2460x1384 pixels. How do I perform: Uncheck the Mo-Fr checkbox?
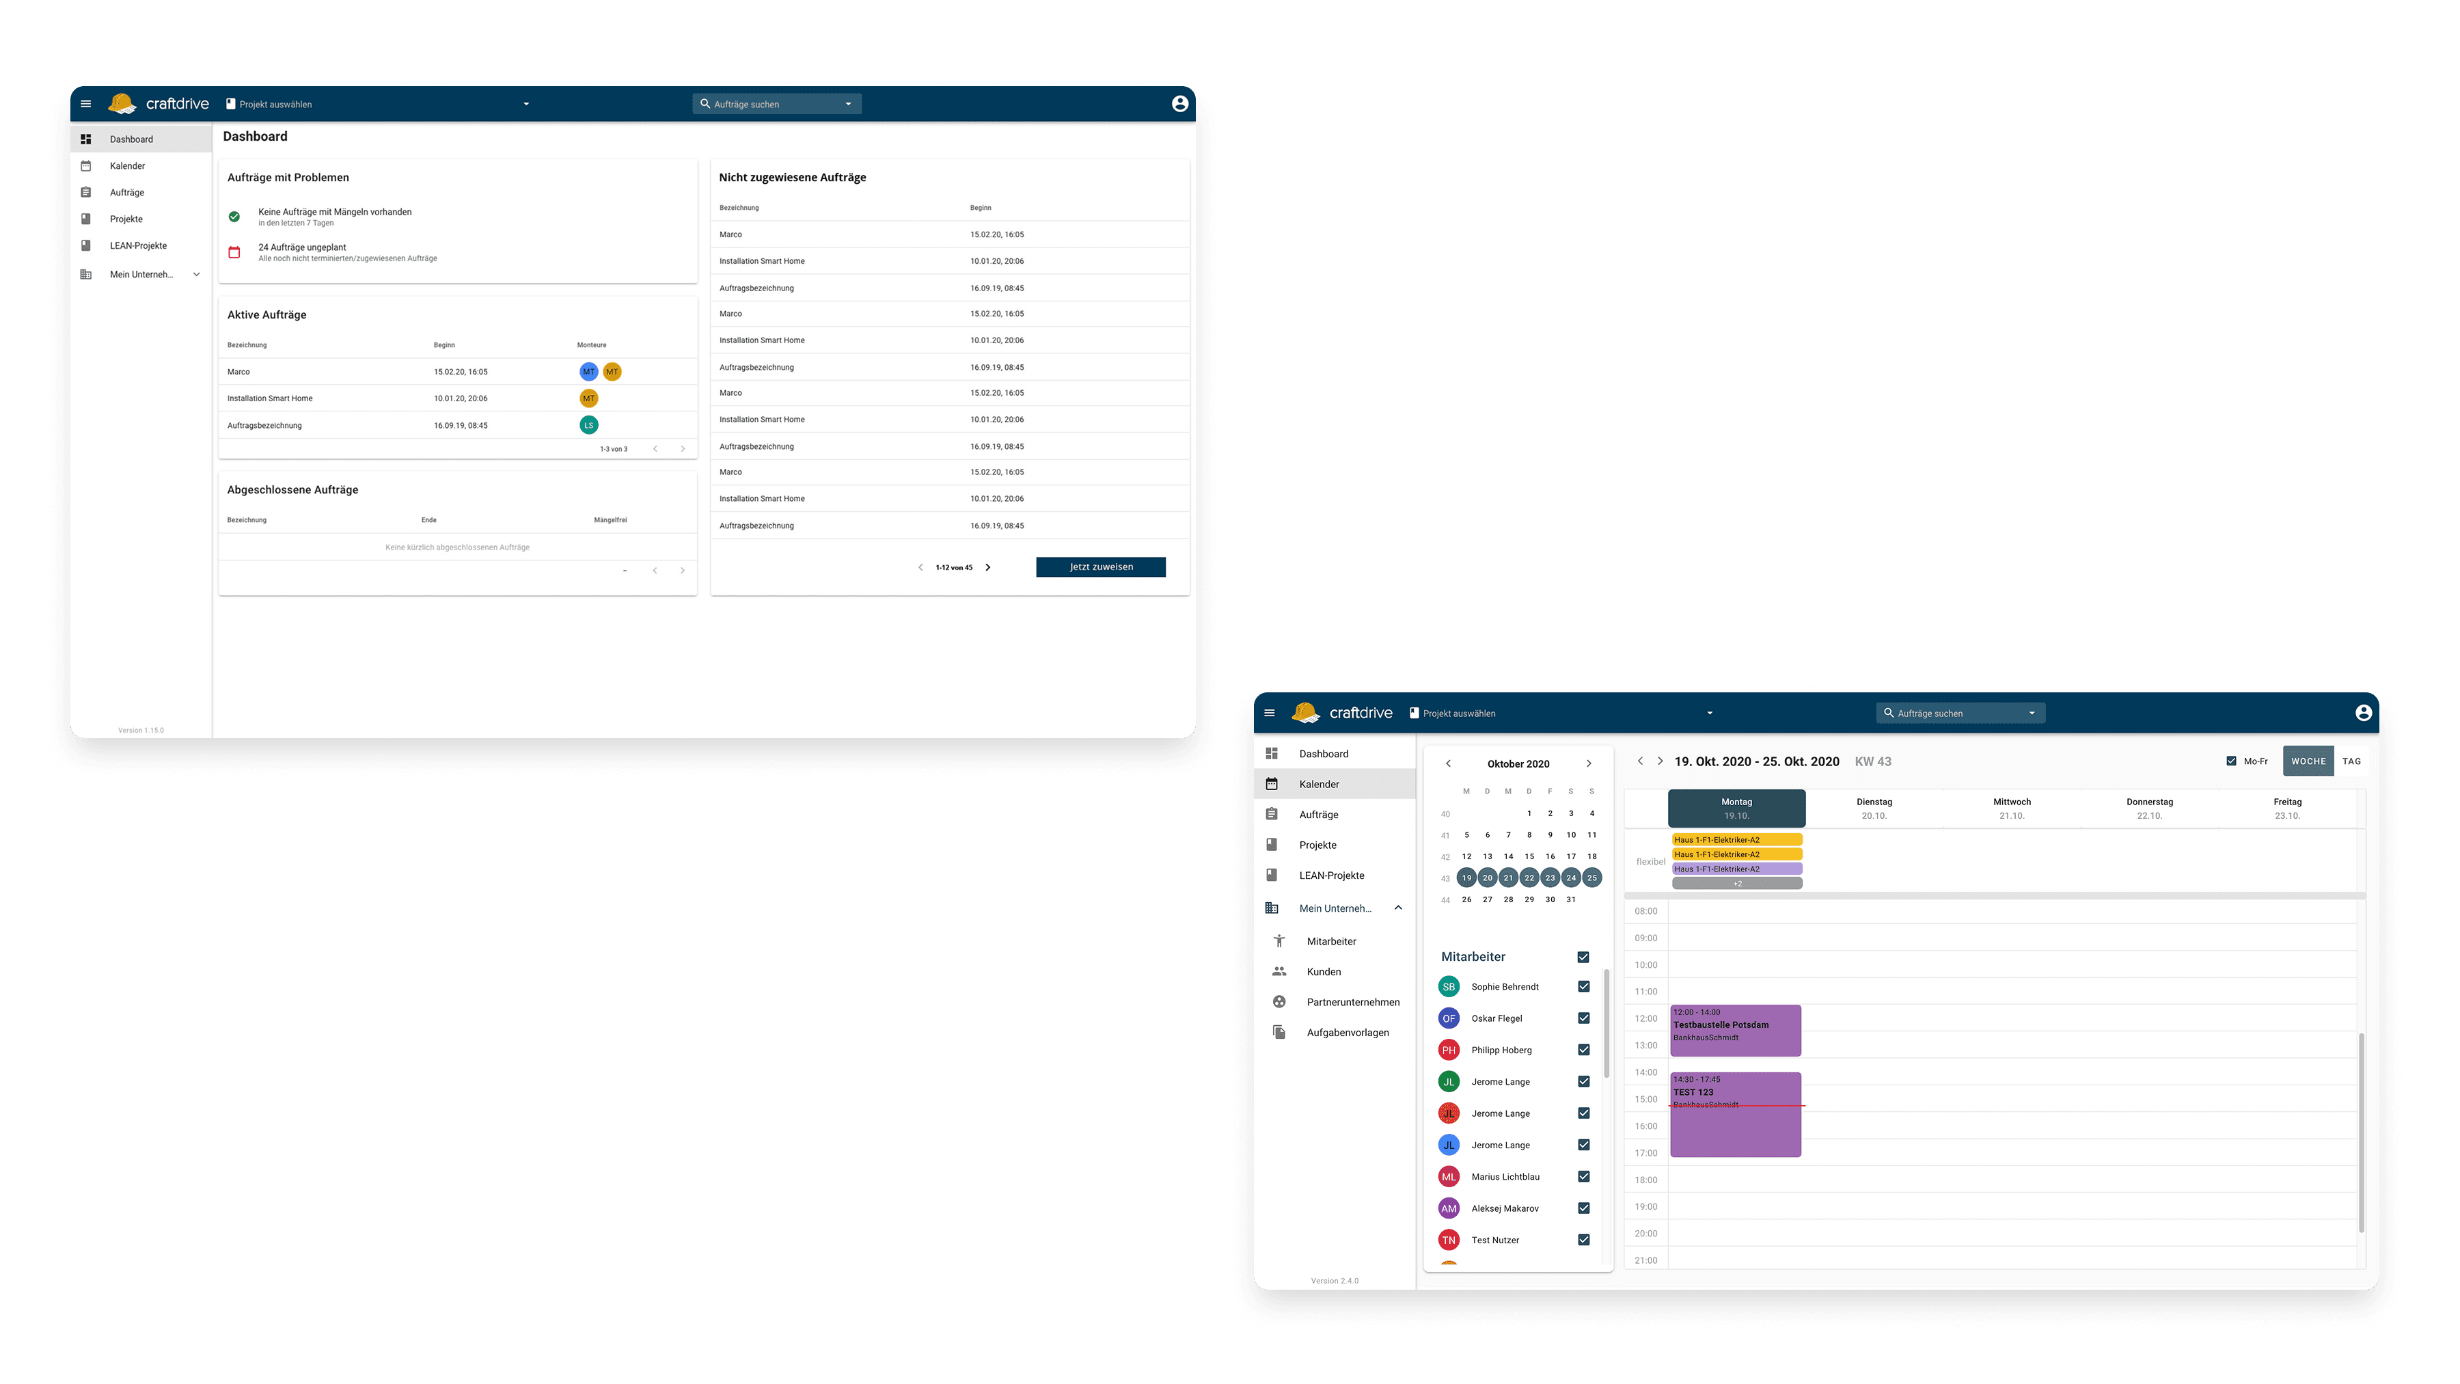point(2231,761)
